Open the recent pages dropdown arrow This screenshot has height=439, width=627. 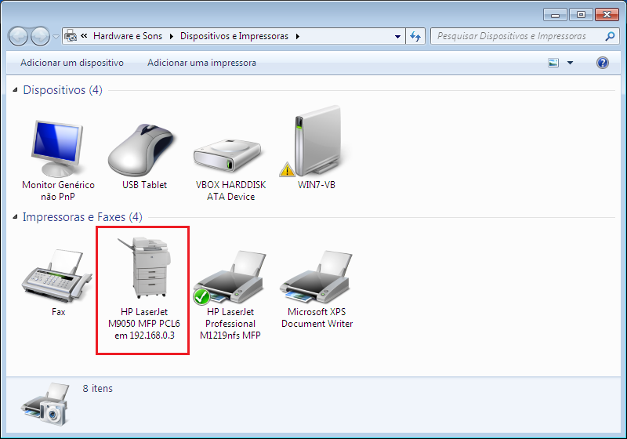pos(56,37)
